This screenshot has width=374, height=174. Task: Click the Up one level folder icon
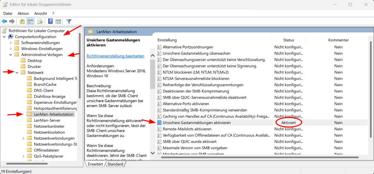pyautogui.click(x=22, y=21)
